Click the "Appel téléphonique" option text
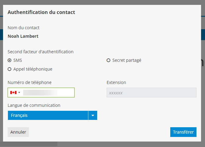Image resolution: width=205 pixels, height=147 pixels. (x=33, y=69)
